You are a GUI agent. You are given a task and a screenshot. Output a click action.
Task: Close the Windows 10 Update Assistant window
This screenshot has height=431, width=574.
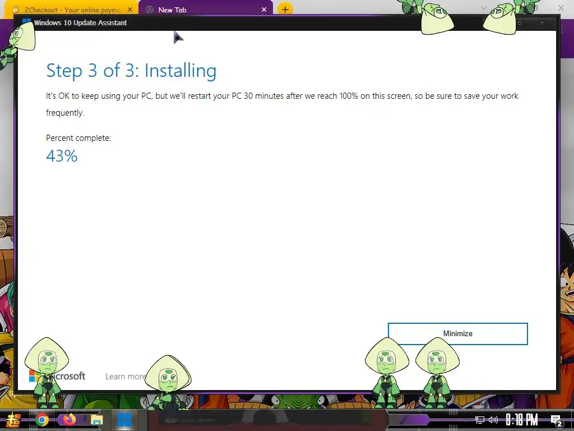(x=542, y=23)
